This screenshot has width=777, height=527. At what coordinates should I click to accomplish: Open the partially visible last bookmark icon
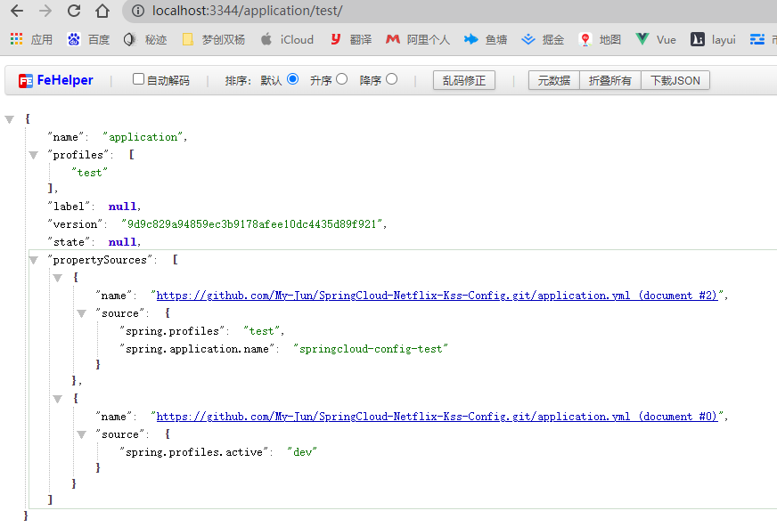[x=757, y=39]
